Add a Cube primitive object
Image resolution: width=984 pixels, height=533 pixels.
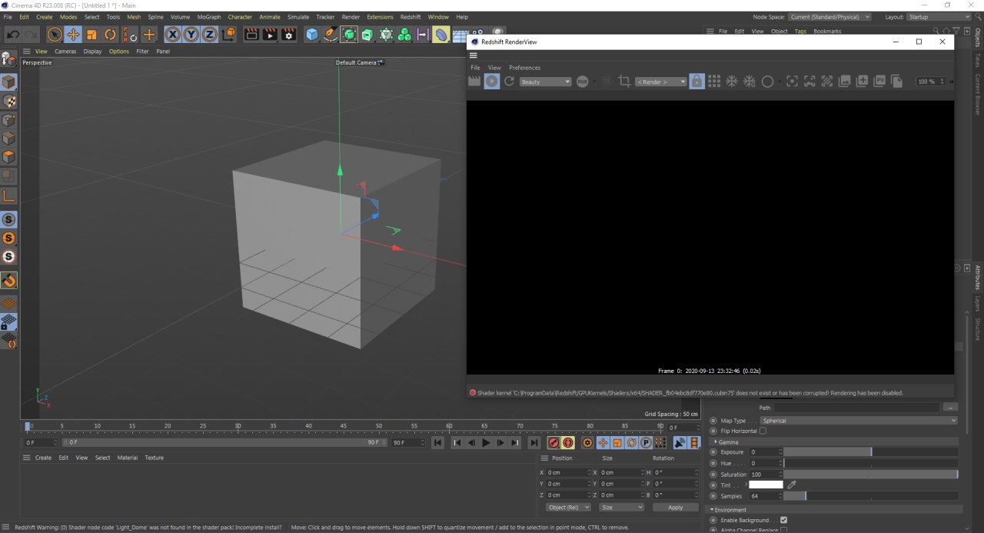(312, 34)
